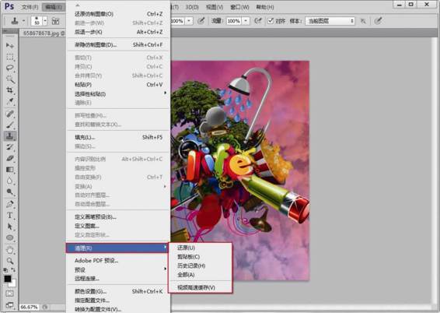The image size is (440, 313).
Task: Open the opacity percentage dropdown arrow
Action: 189,21
